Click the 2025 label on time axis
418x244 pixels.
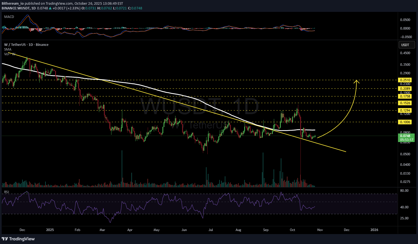[50, 230]
